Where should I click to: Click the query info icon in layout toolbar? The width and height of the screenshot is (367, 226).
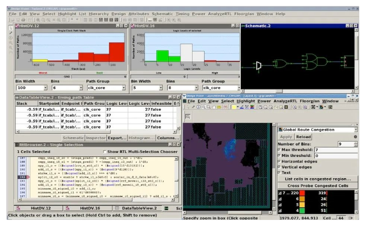[198, 107]
